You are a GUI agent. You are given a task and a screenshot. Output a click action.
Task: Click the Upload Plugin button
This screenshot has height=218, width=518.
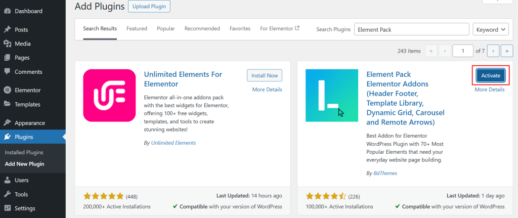click(x=149, y=6)
